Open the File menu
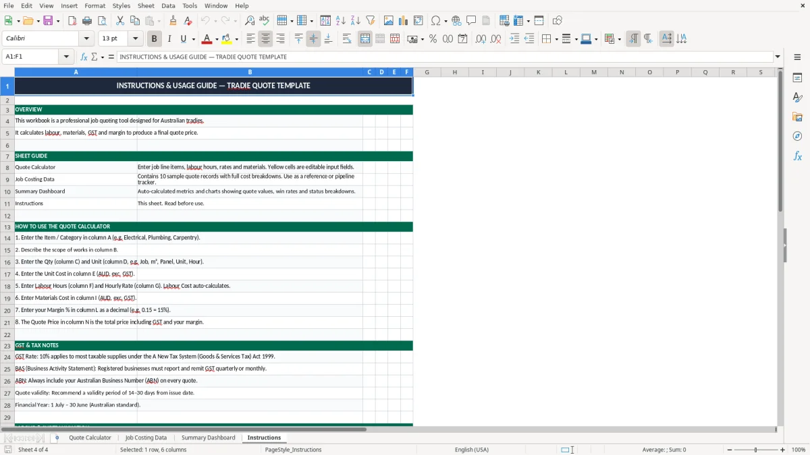810x455 pixels. (x=9, y=5)
